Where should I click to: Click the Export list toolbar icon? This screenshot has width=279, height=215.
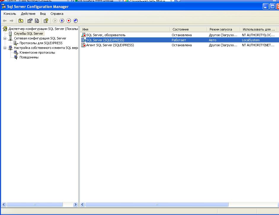pyautogui.click(x=37, y=21)
